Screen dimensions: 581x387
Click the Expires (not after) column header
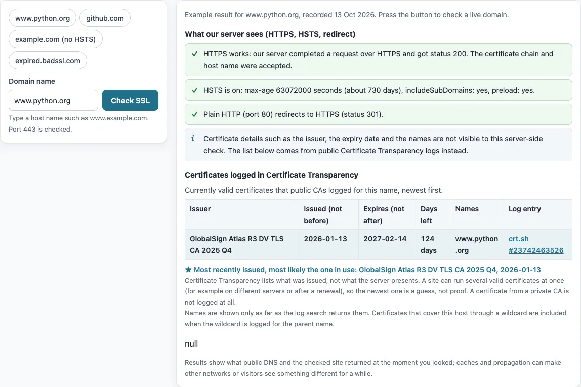click(x=387, y=214)
